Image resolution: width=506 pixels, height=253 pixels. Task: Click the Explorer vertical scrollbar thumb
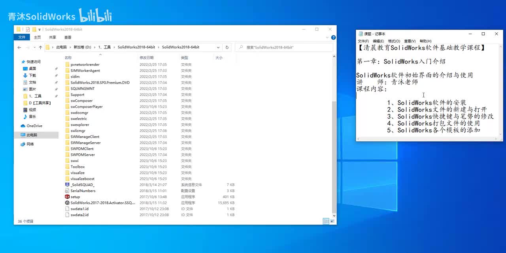point(334,156)
